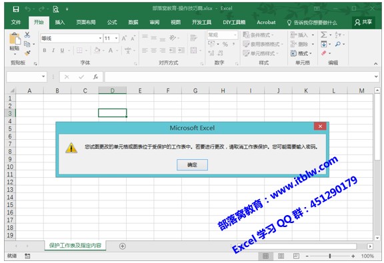Viewport: 384px width, 263px height.
Task: Toggle Bold formatting
Action: pos(44,51)
